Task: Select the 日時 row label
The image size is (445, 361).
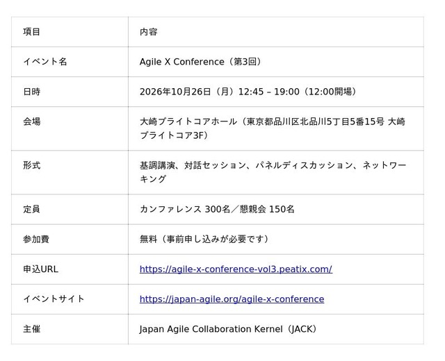Action: click(31, 92)
